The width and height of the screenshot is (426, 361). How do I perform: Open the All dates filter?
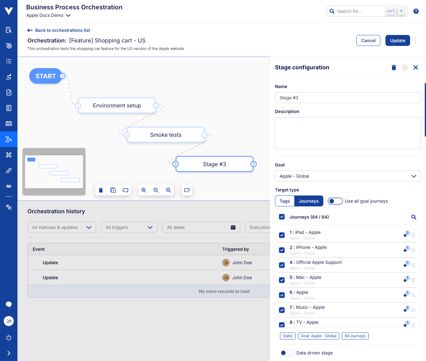[x=201, y=227]
